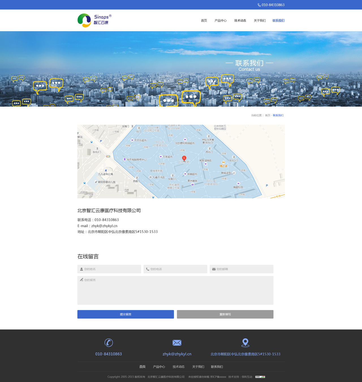Focus the 您的邮箱 email input field

click(242, 269)
